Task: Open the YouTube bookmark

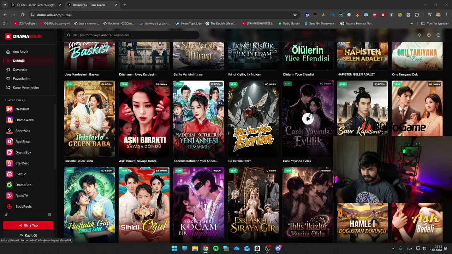Action: [x=24, y=24]
